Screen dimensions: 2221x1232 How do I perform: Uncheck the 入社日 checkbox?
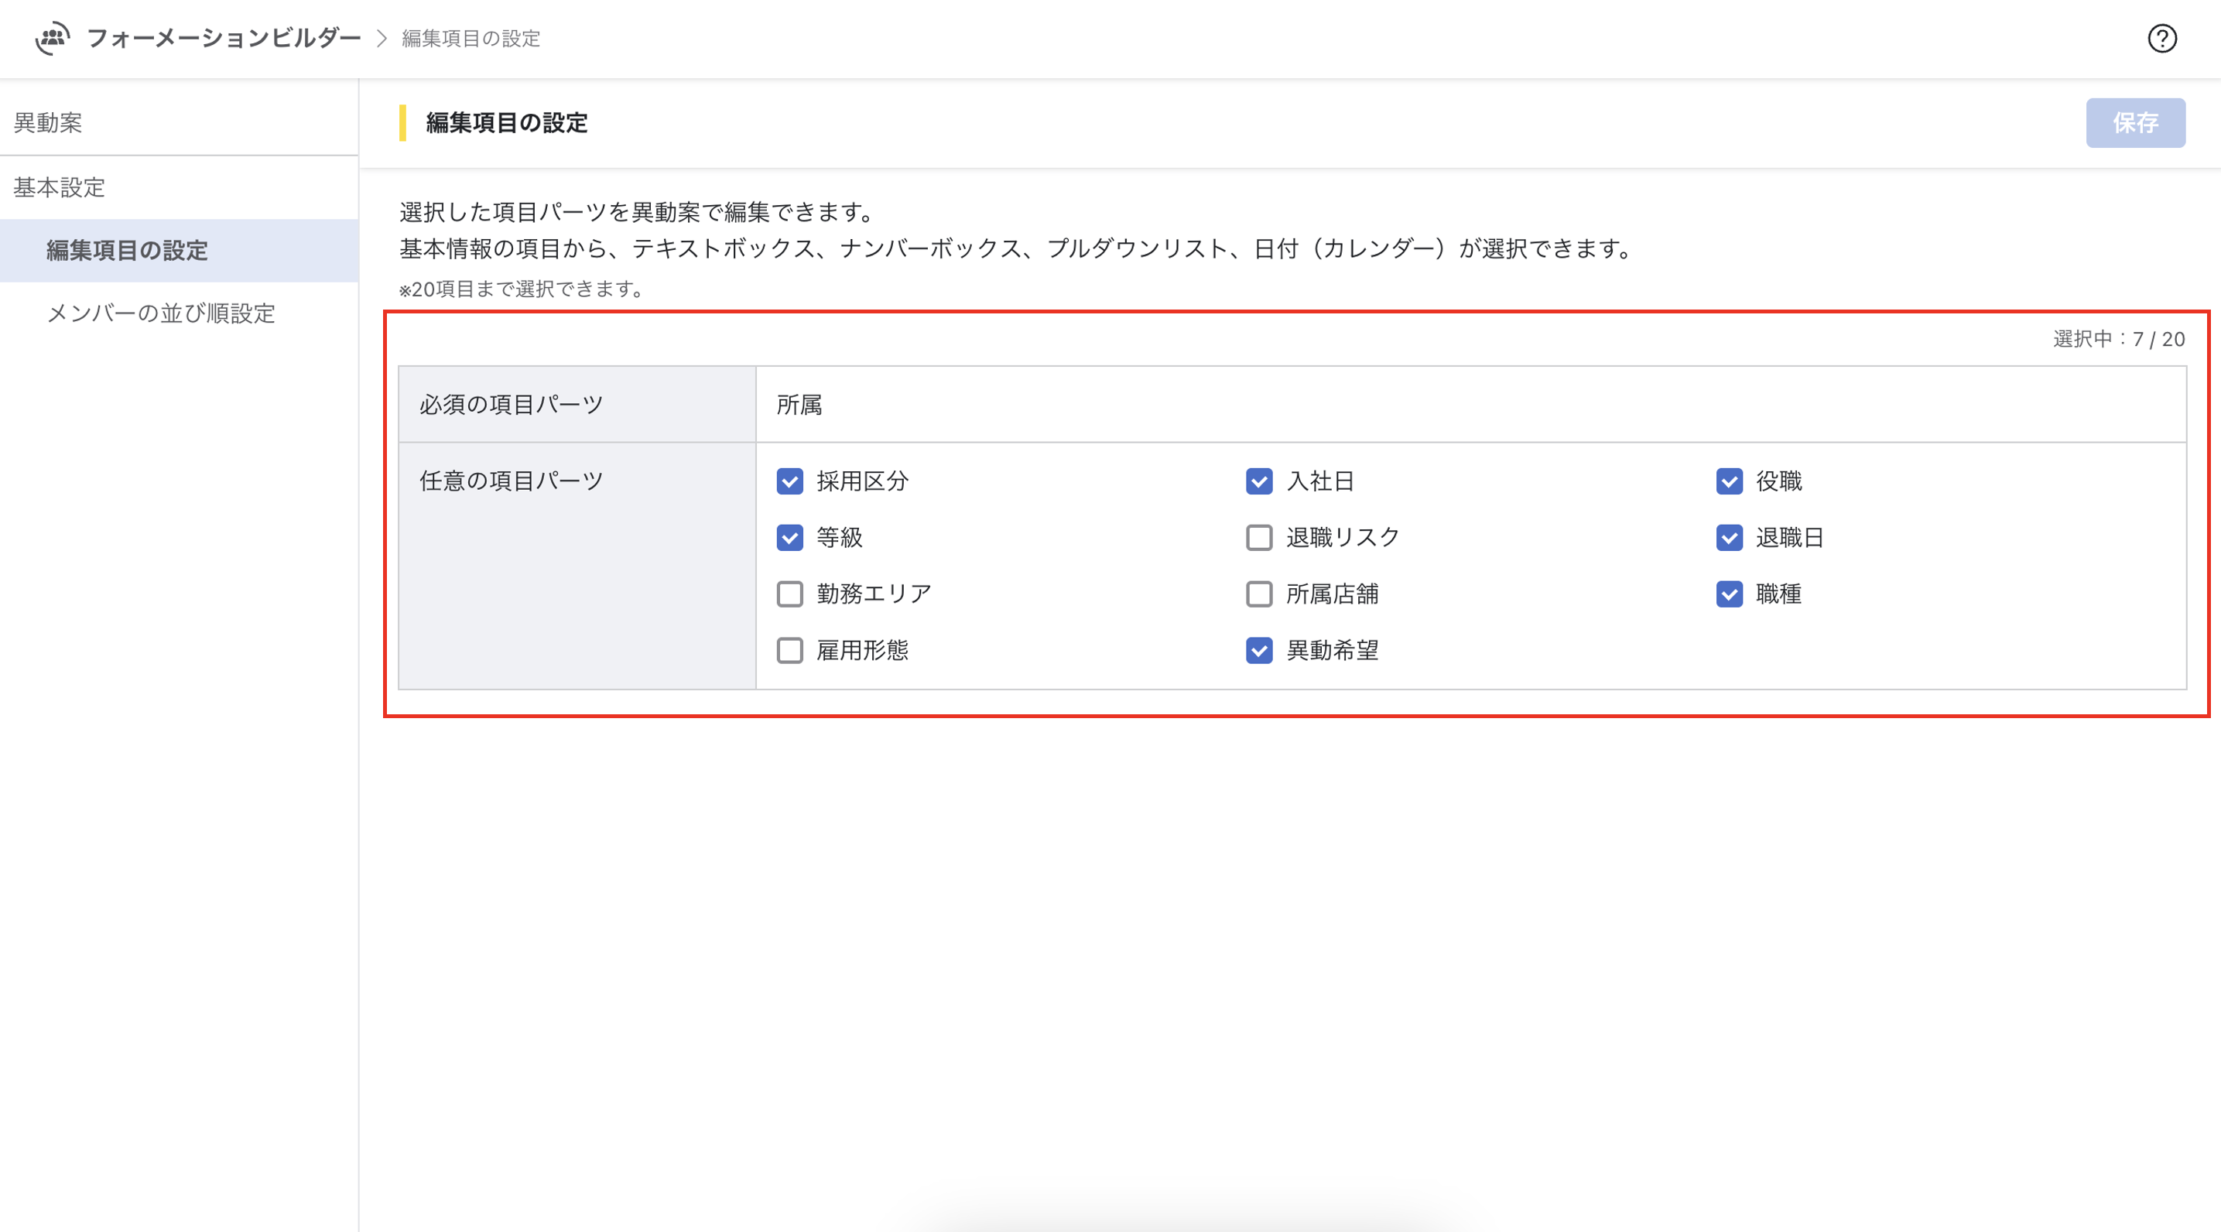(1259, 481)
